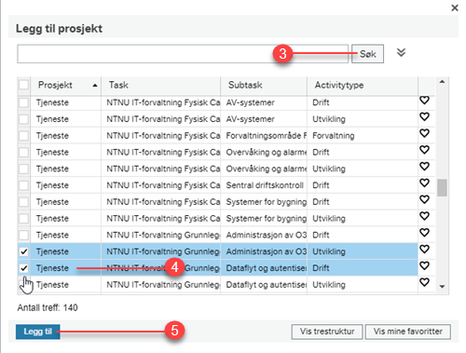Screen dimensions: 466x353
Task: Click the Activitytype column header
Action: [363, 85]
